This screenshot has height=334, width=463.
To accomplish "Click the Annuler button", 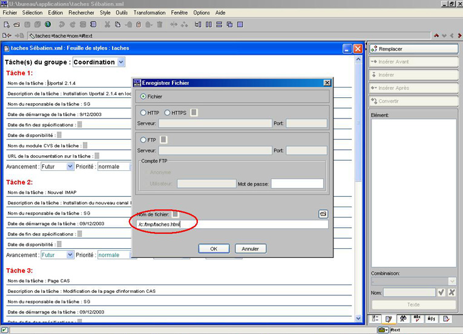I will 251,249.
